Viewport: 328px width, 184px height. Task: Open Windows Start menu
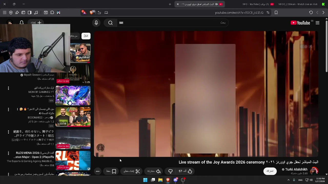(x=145, y=180)
